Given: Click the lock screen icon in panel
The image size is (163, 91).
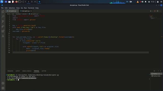Looking at the screenshot, I should tap(158, 2).
